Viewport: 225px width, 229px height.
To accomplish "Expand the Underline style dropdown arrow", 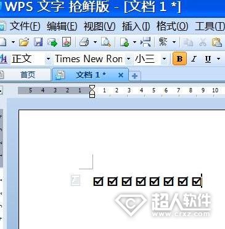I will click(218, 59).
